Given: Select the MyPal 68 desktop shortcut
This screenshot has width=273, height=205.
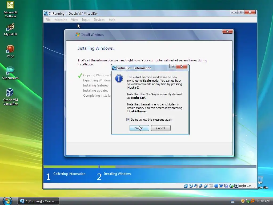Looking at the screenshot, I should 10,30.
